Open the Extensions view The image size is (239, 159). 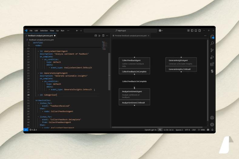212,64
